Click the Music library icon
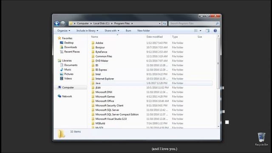Screen dimensions: 272x153 (x=62, y=69)
